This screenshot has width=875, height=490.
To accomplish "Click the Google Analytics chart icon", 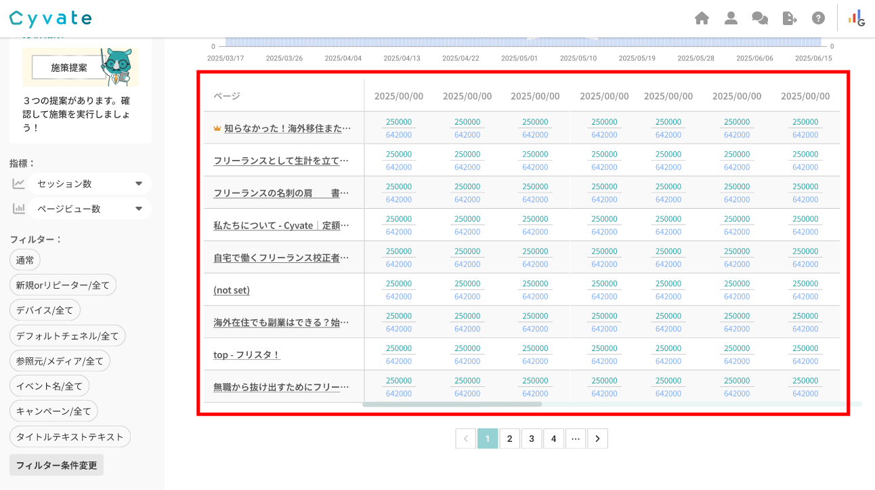I will click(x=857, y=18).
